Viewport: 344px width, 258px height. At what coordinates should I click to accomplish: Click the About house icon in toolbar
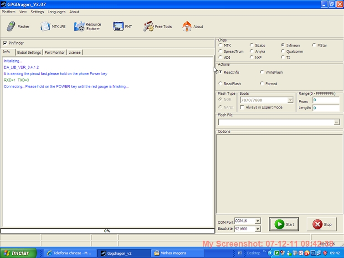(187, 26)
